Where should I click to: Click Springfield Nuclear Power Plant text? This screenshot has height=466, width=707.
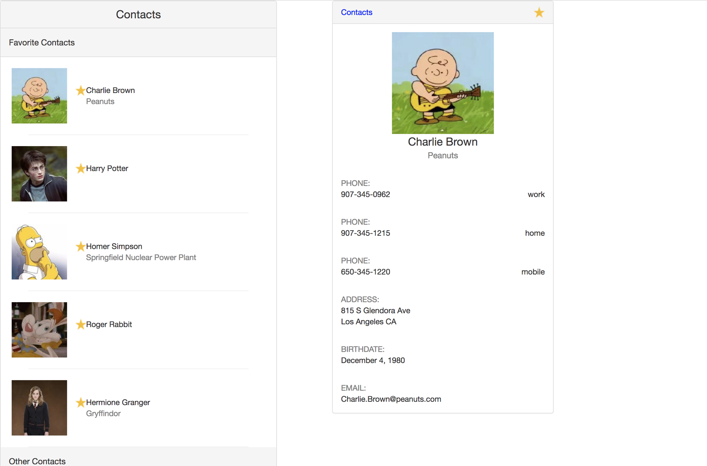click(141, 258)
